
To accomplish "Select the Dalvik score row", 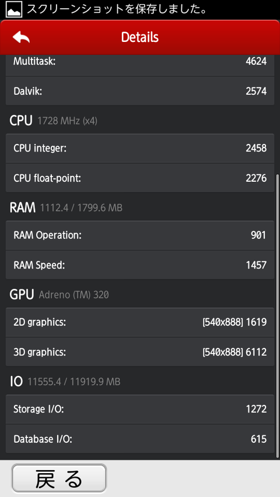I will [140, 91].
